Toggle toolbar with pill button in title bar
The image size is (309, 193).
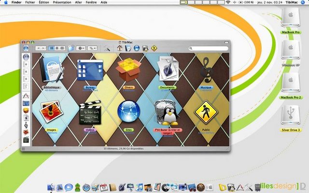coord(226,42)
